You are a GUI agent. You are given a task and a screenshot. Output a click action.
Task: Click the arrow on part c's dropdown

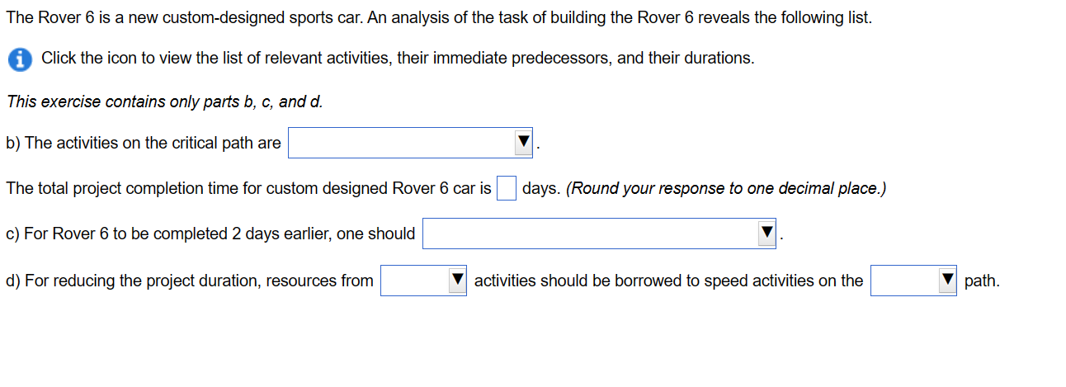pyautogui.click(x=766, y=234)
